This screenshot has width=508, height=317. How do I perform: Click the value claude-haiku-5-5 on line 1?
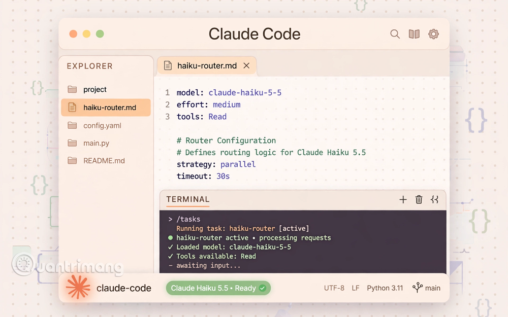coord(245,92)
